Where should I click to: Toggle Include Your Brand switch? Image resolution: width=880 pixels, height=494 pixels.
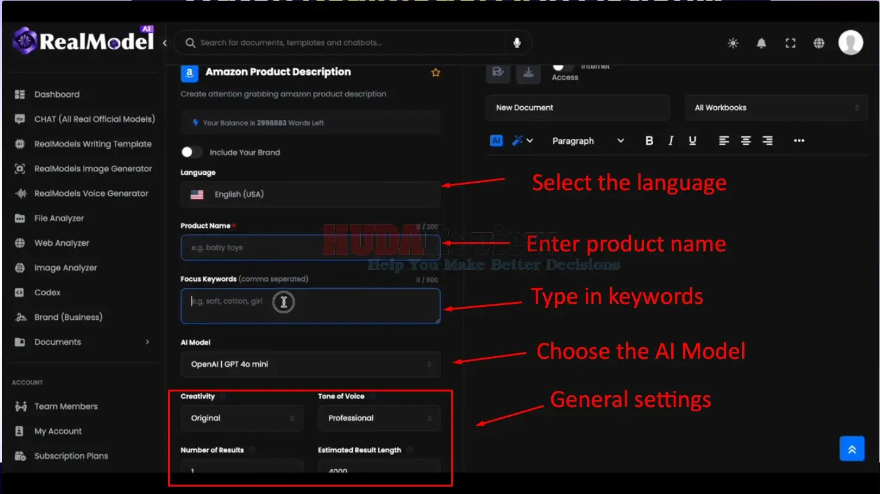[192, 152]
